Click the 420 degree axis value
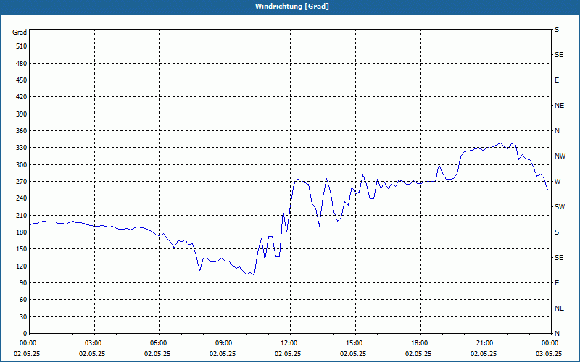Viewport: 580px width, 362px height. [21, 97]
